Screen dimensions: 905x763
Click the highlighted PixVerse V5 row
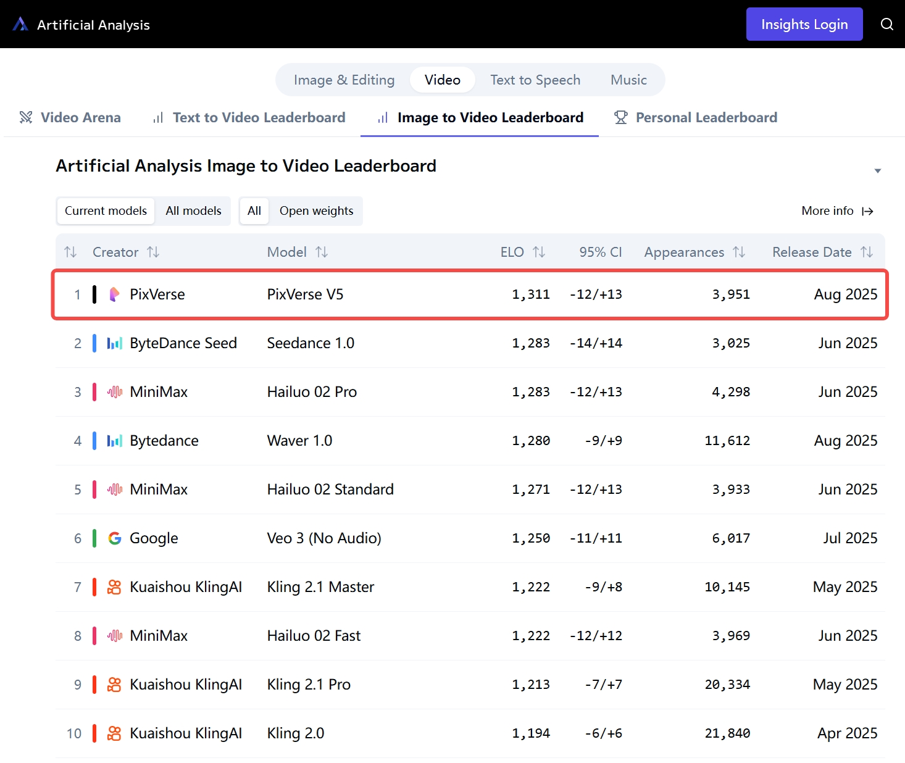point(432,294)
